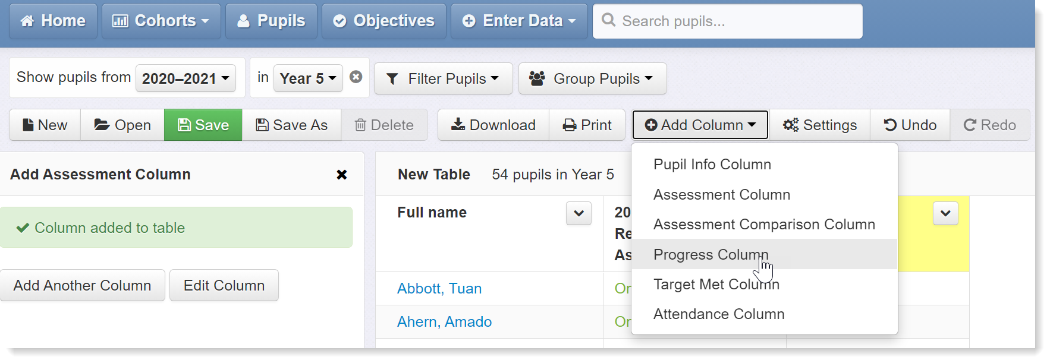Click the Download arrow icon
1050x363 pixels.
[x=458, y=125]
